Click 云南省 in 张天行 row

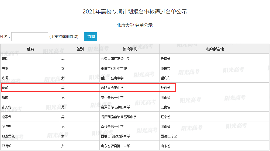coord(165,107)
